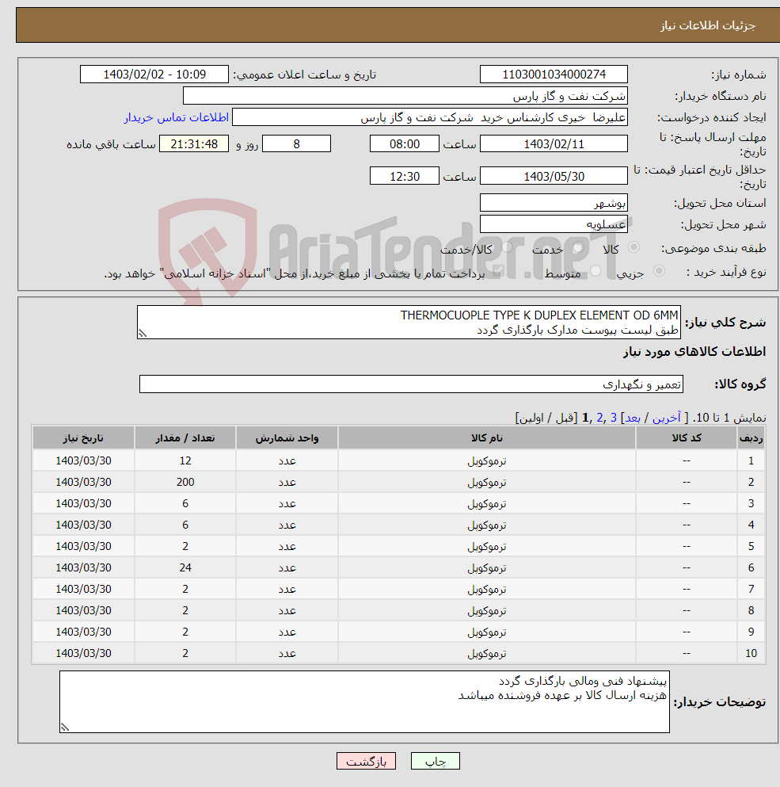Open the بعد (next) page link

pyautogui.click(x=633, y=418)
